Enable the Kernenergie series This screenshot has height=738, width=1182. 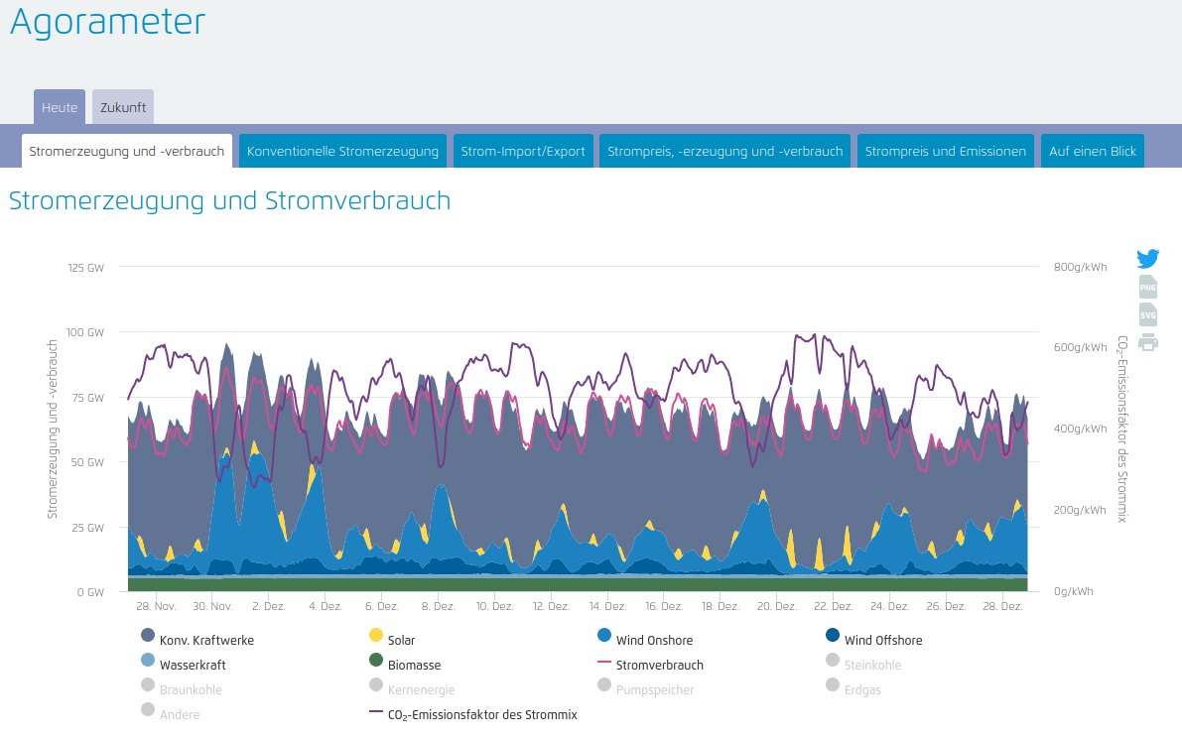click(x=412, y=689)
